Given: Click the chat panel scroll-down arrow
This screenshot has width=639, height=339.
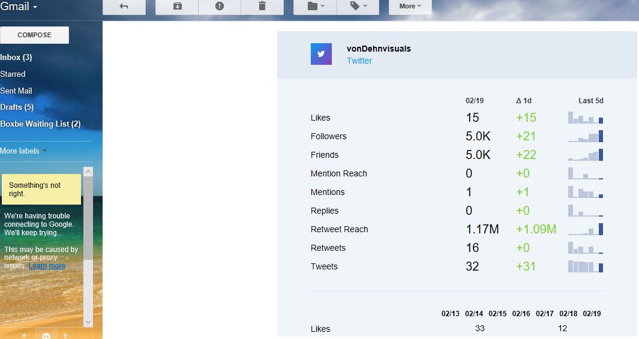Looking at the screenshot, I should (88, 322).
